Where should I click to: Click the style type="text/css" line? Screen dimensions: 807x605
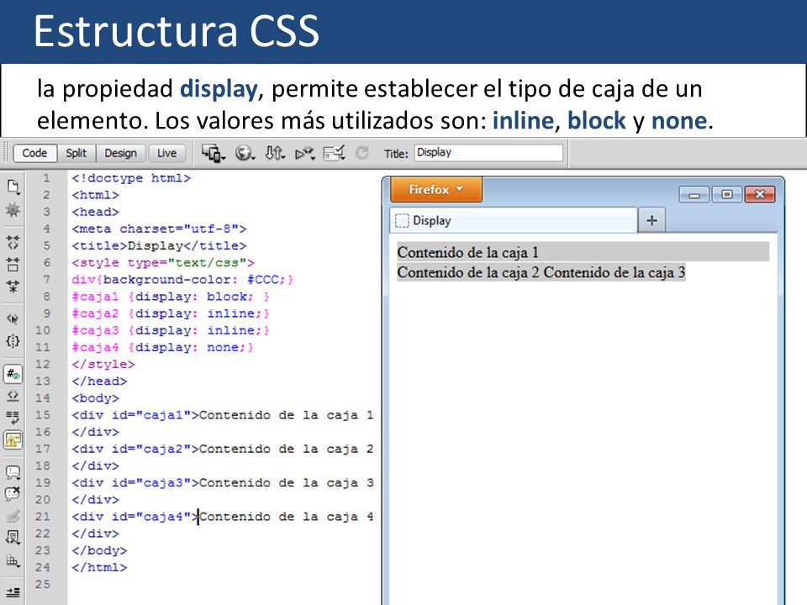[163, 263]
